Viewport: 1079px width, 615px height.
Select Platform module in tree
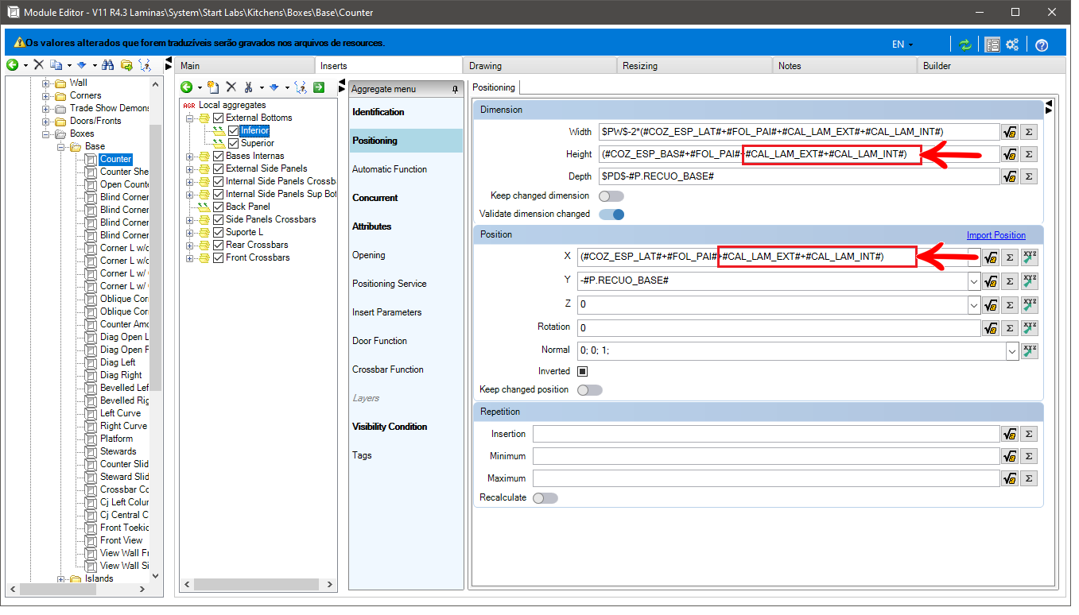[x=116, y=439]
